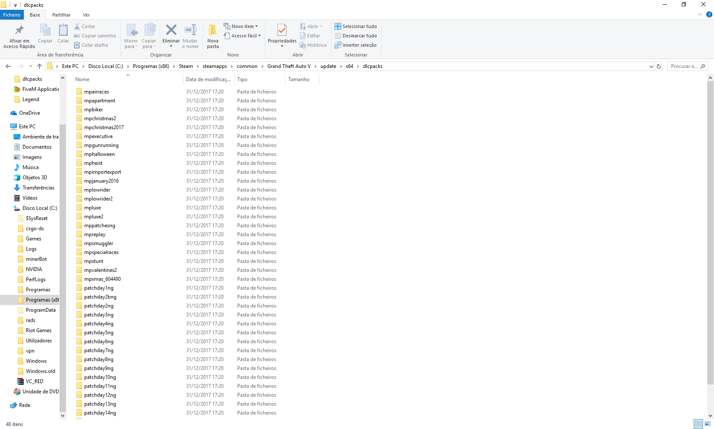The image size is (714, 429).
Task: Open recent locations dropdown arrow
Action: (31, 66)
